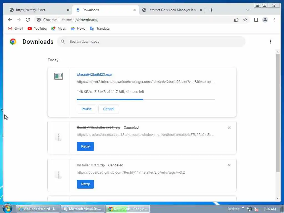Click the idman642build23.exe file icon
The image size is (284, 213).
(x=59, y=76)
